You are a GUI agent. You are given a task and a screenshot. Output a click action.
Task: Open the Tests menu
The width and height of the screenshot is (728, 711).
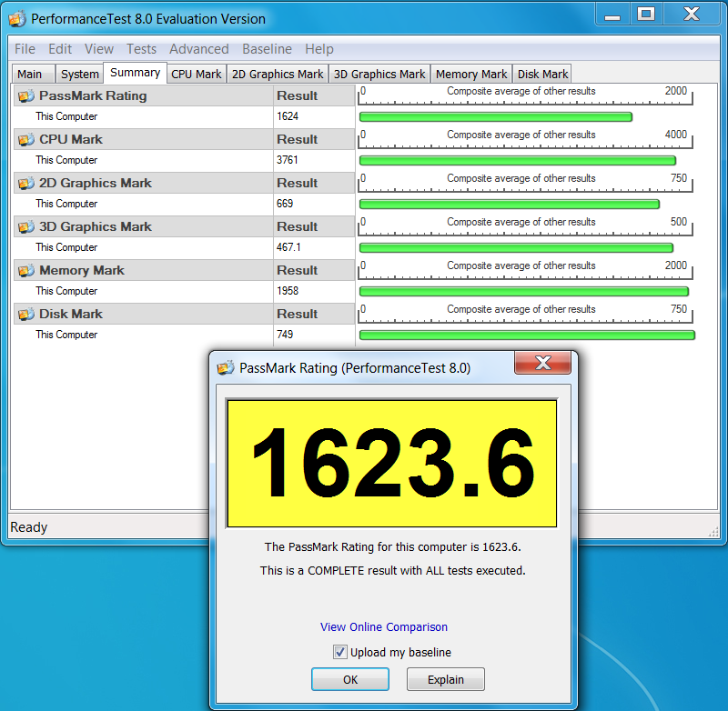(x=142, y=49)
